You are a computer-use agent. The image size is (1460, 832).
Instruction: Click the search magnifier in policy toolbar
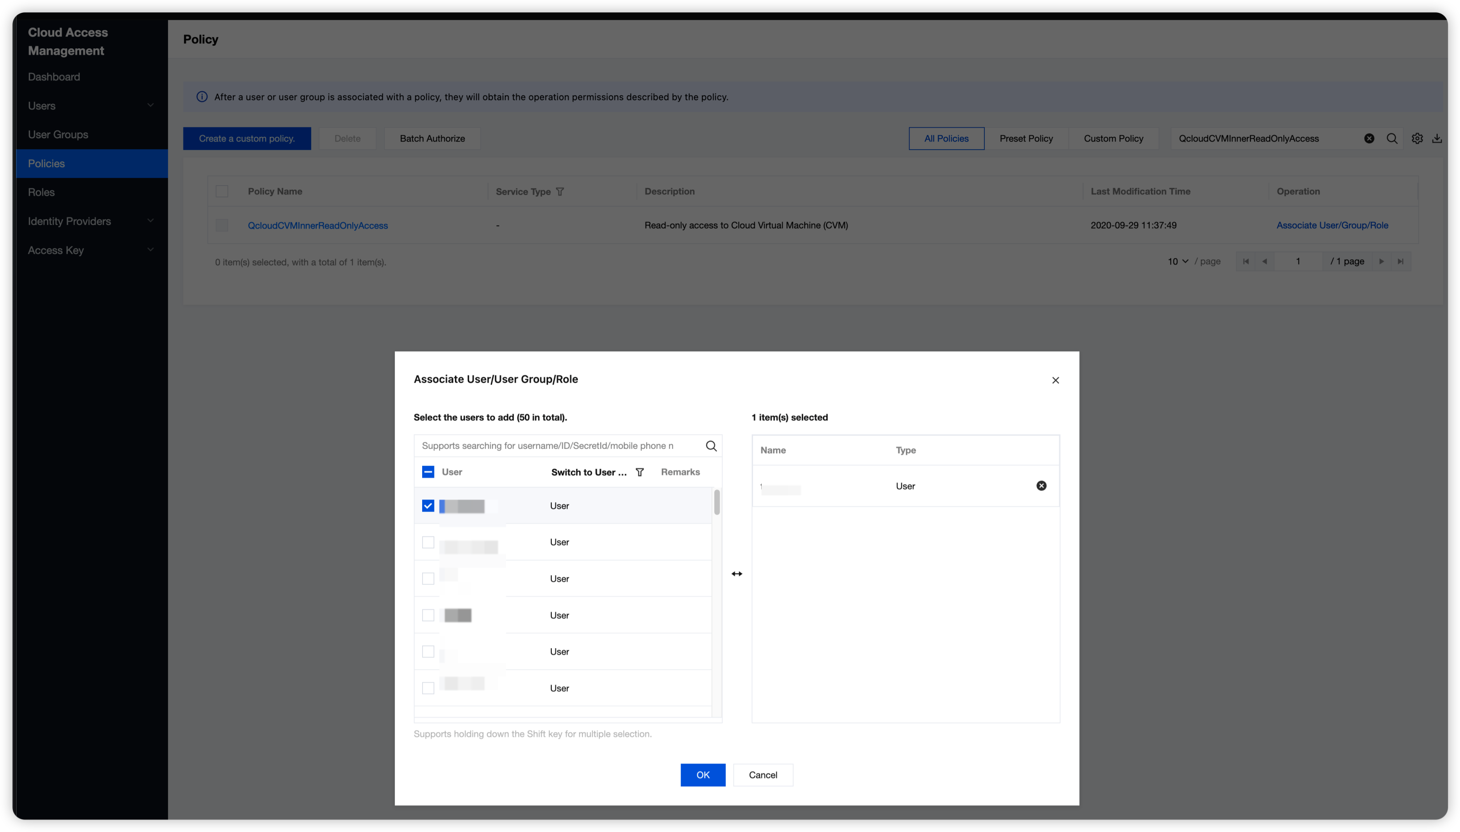pos(1392,138)
